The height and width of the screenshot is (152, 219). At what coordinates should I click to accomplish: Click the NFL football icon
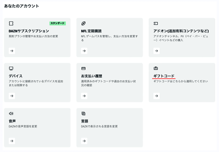point(83,23)
